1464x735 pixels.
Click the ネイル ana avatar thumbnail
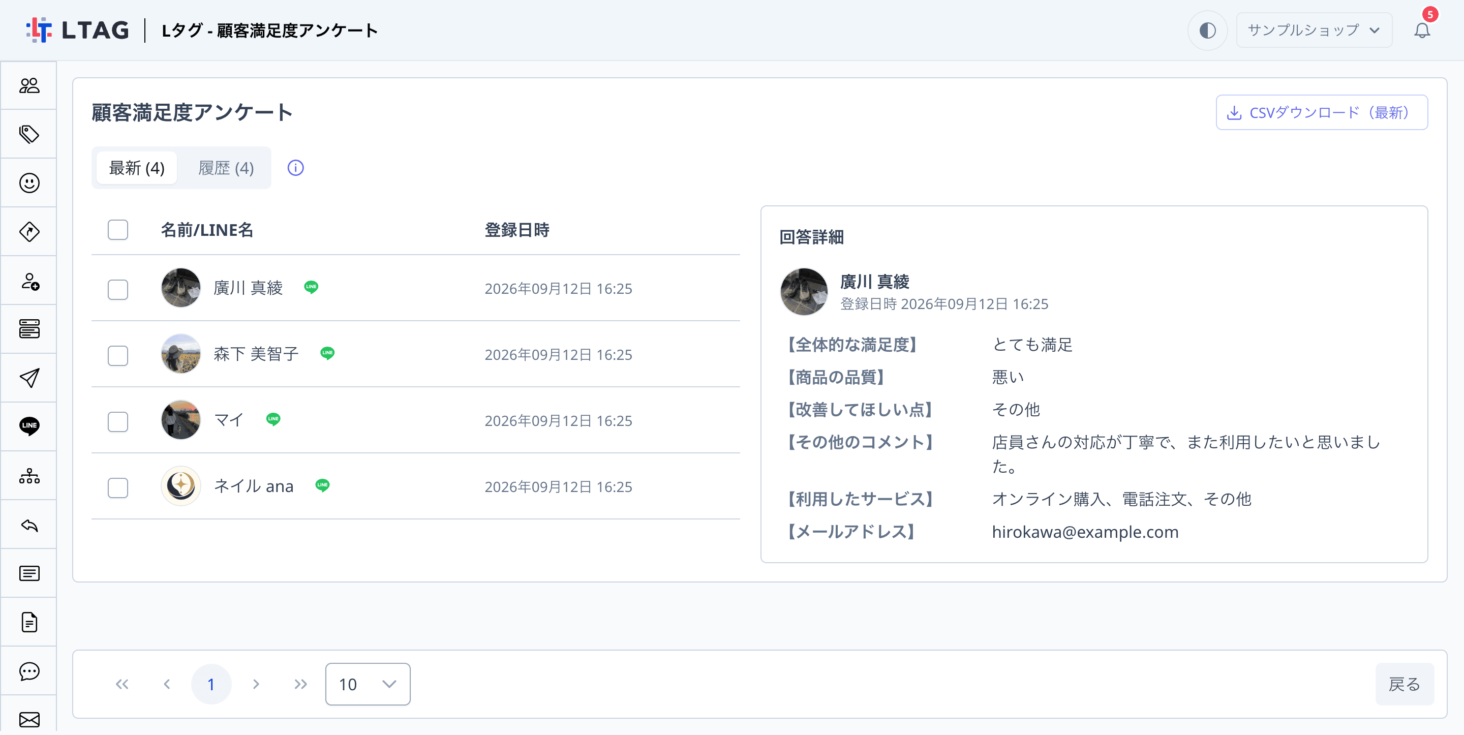coord(181,486)
